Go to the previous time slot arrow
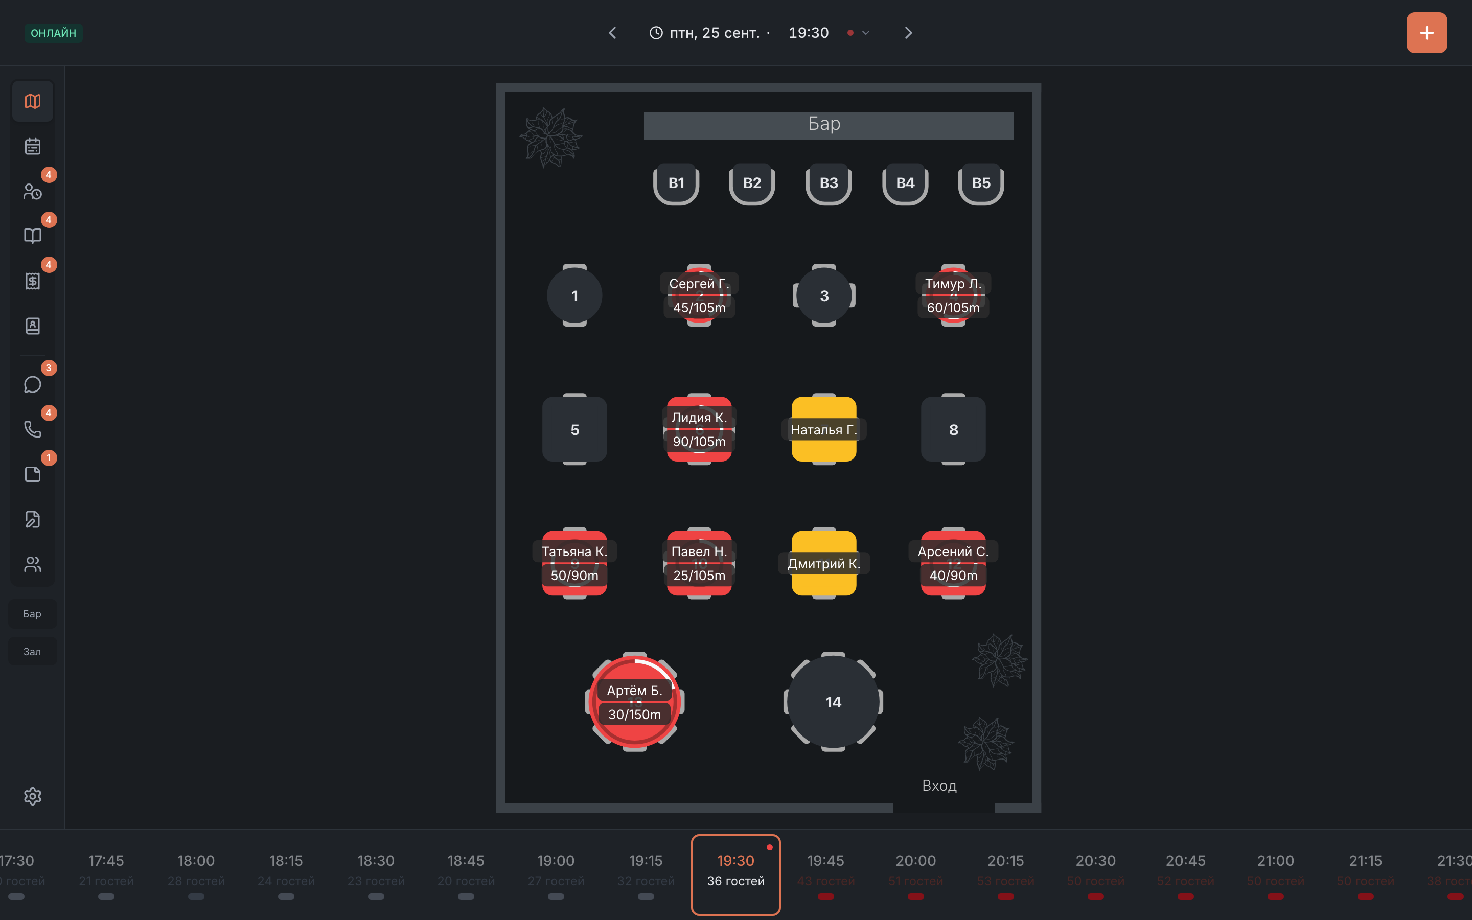 pos(612,33)
